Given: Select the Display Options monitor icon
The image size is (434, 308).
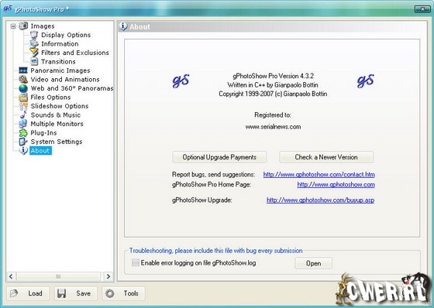Looking at the screenshot, I should [x=34, y=35].
